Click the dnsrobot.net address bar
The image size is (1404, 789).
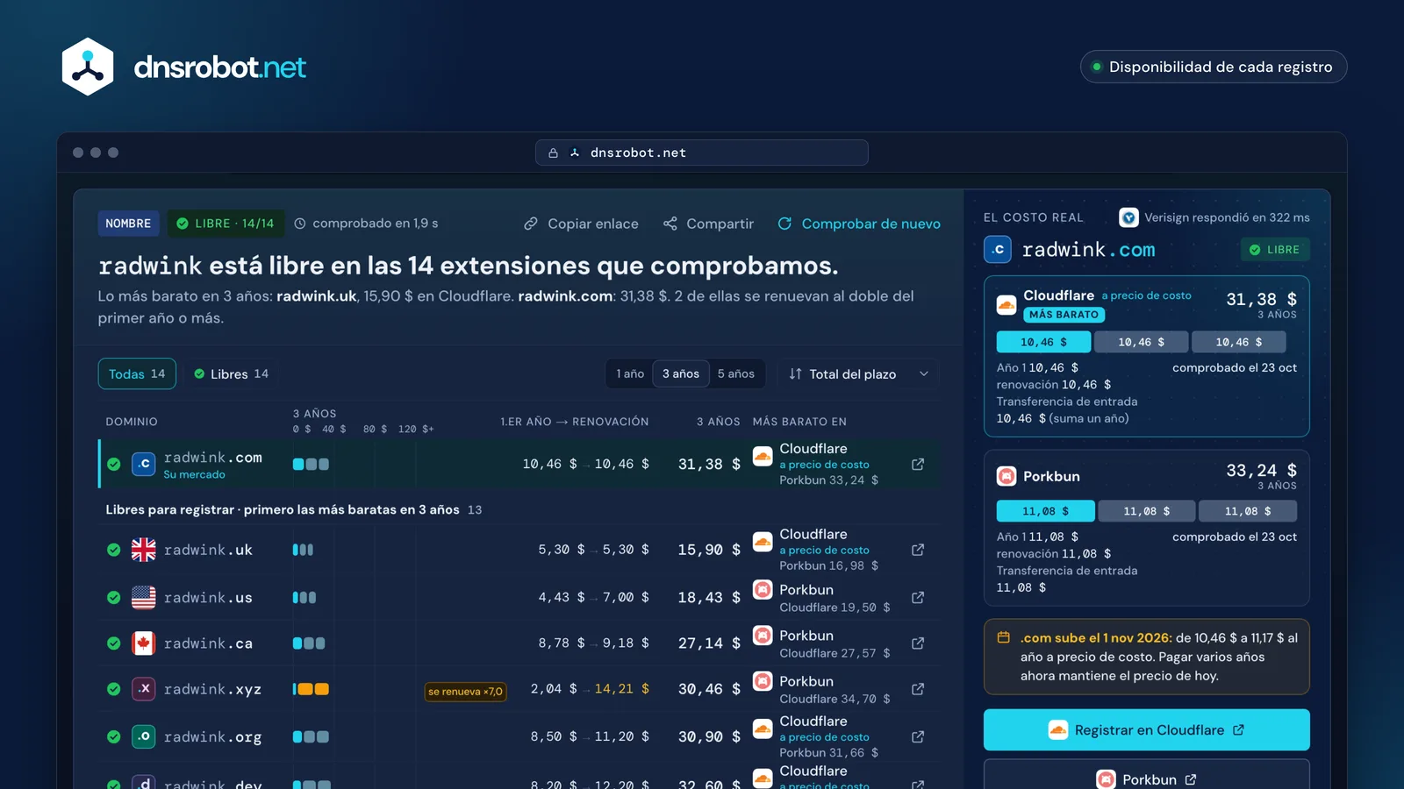tap(702, 153)
